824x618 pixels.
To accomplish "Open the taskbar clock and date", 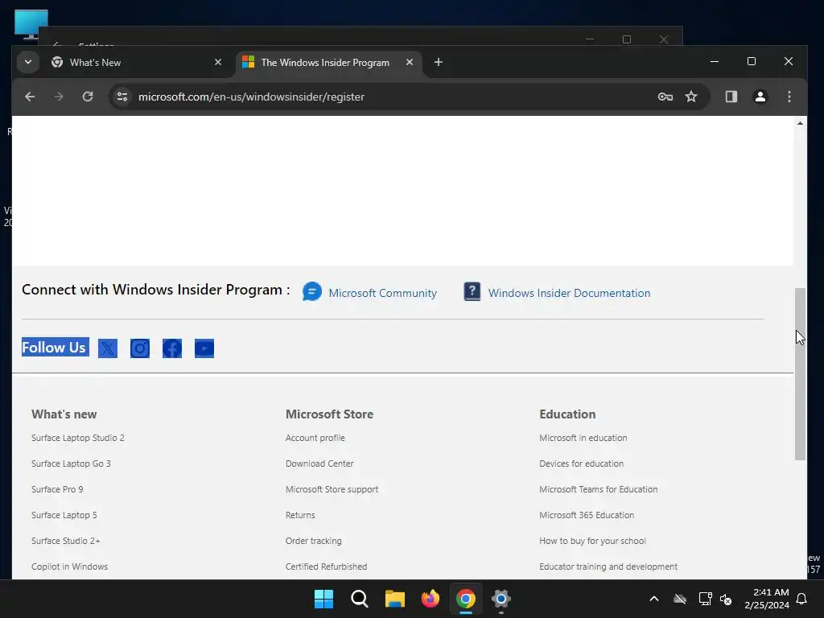I will pos(767,599).
